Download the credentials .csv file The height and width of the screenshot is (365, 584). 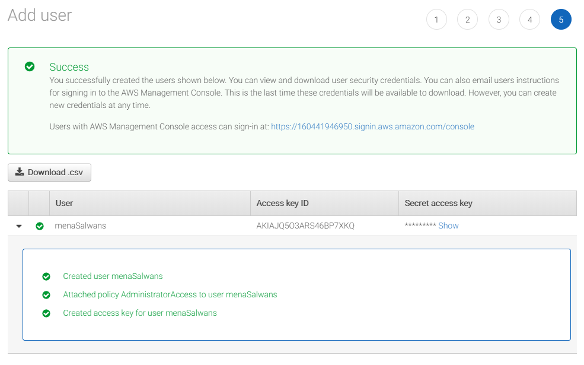(50, 172)
